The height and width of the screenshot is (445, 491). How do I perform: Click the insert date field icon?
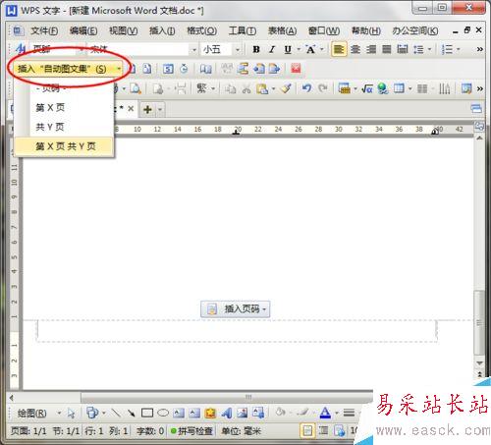click(168, 69)
